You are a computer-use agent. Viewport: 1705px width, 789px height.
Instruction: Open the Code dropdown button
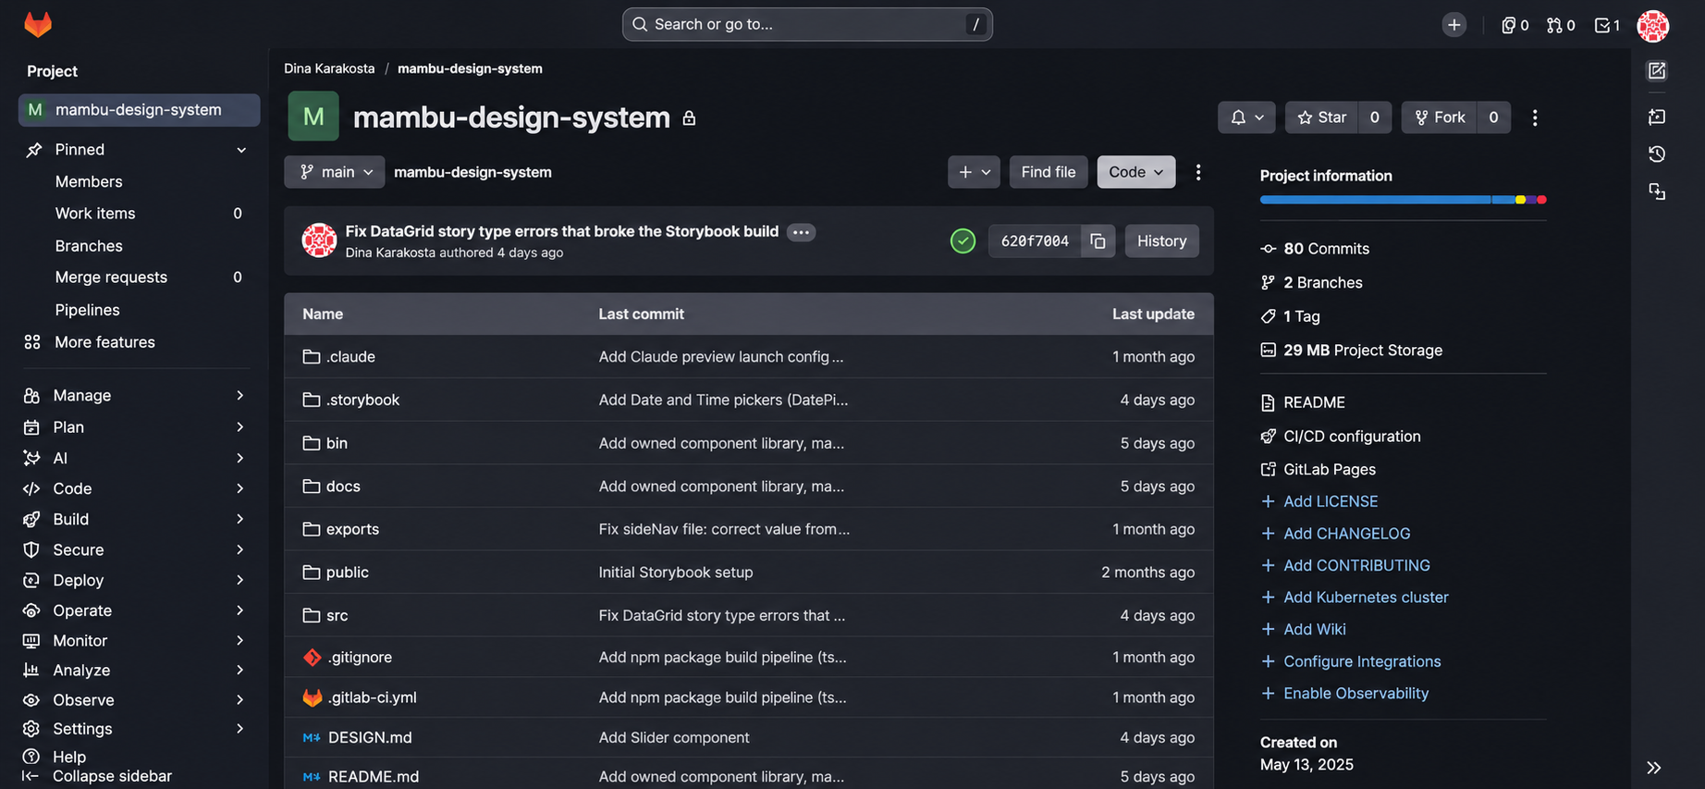click(1136, 172)
